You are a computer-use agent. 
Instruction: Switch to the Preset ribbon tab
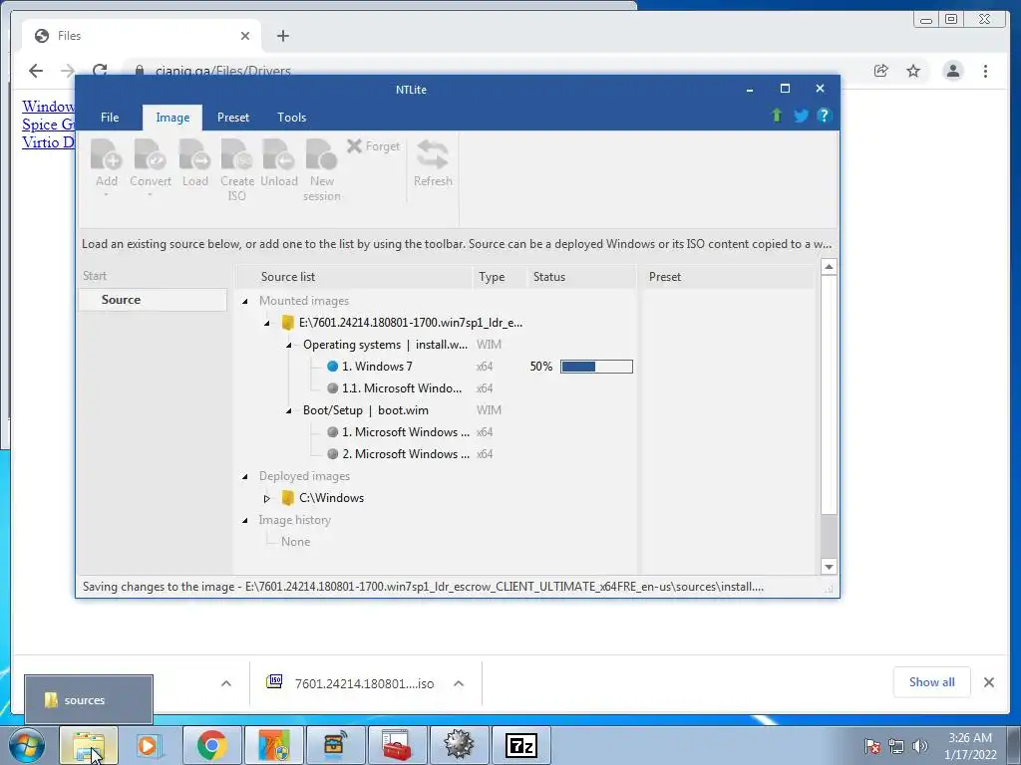[233, 118]
